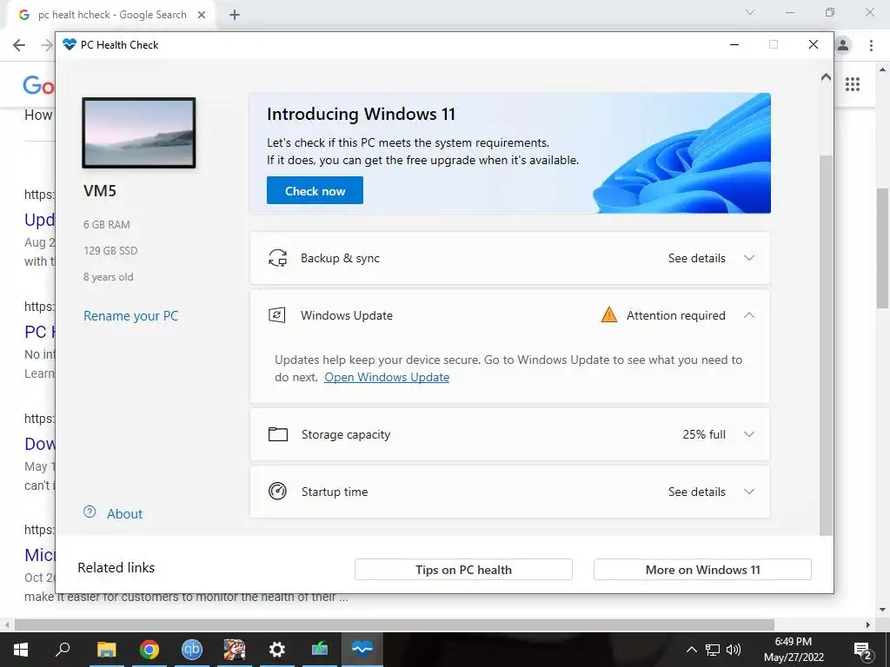Open the About link
Image resolution: width=890 pixels, height=667 pixels.
pos(124,514)
